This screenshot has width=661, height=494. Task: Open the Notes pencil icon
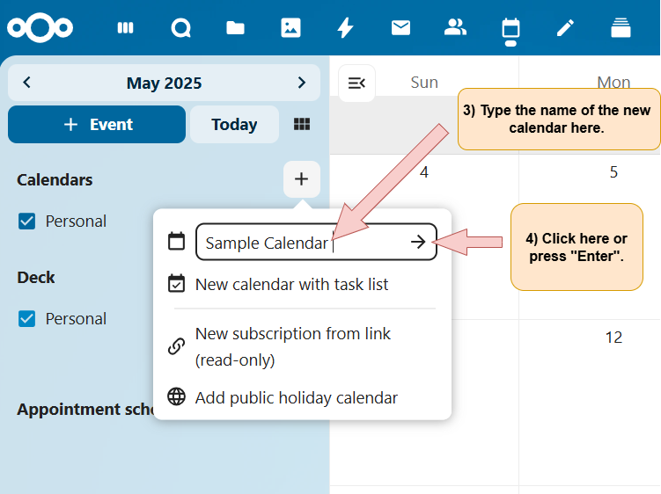[x=565, y=28]
